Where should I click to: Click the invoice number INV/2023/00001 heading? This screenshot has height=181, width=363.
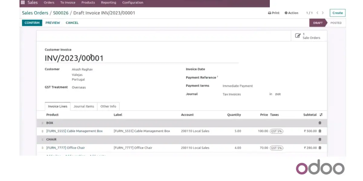point(74,58)
